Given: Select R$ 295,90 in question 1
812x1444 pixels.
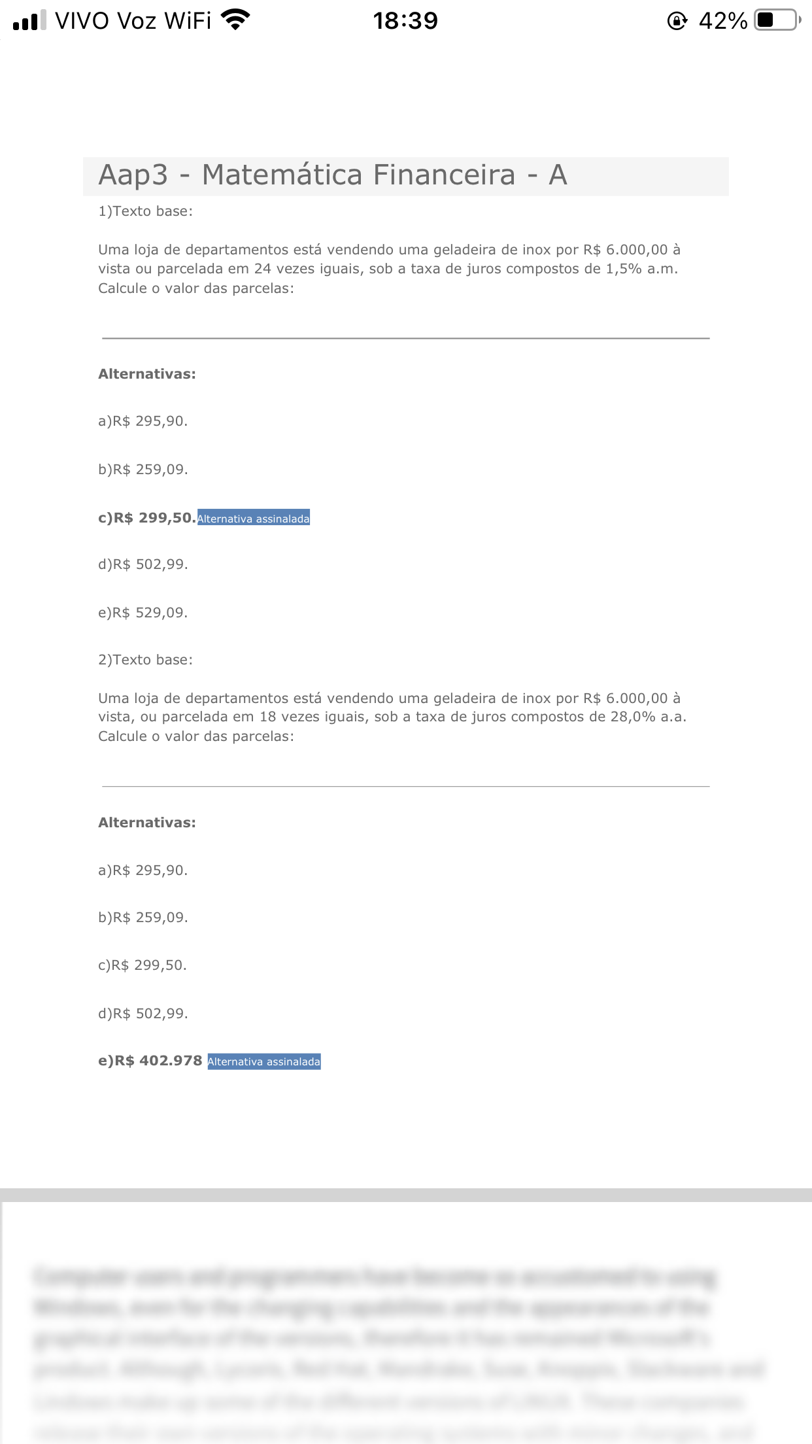Looking at the screenshot, I should point(143,421).
